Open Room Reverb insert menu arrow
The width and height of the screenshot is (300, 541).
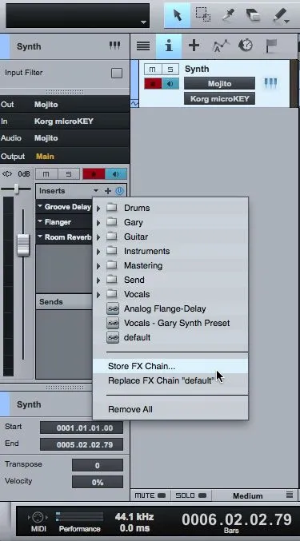coord(40,237)
